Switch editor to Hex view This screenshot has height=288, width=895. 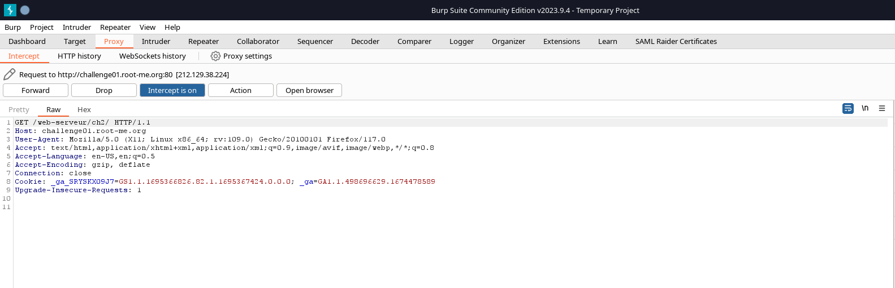pos(84,109)
